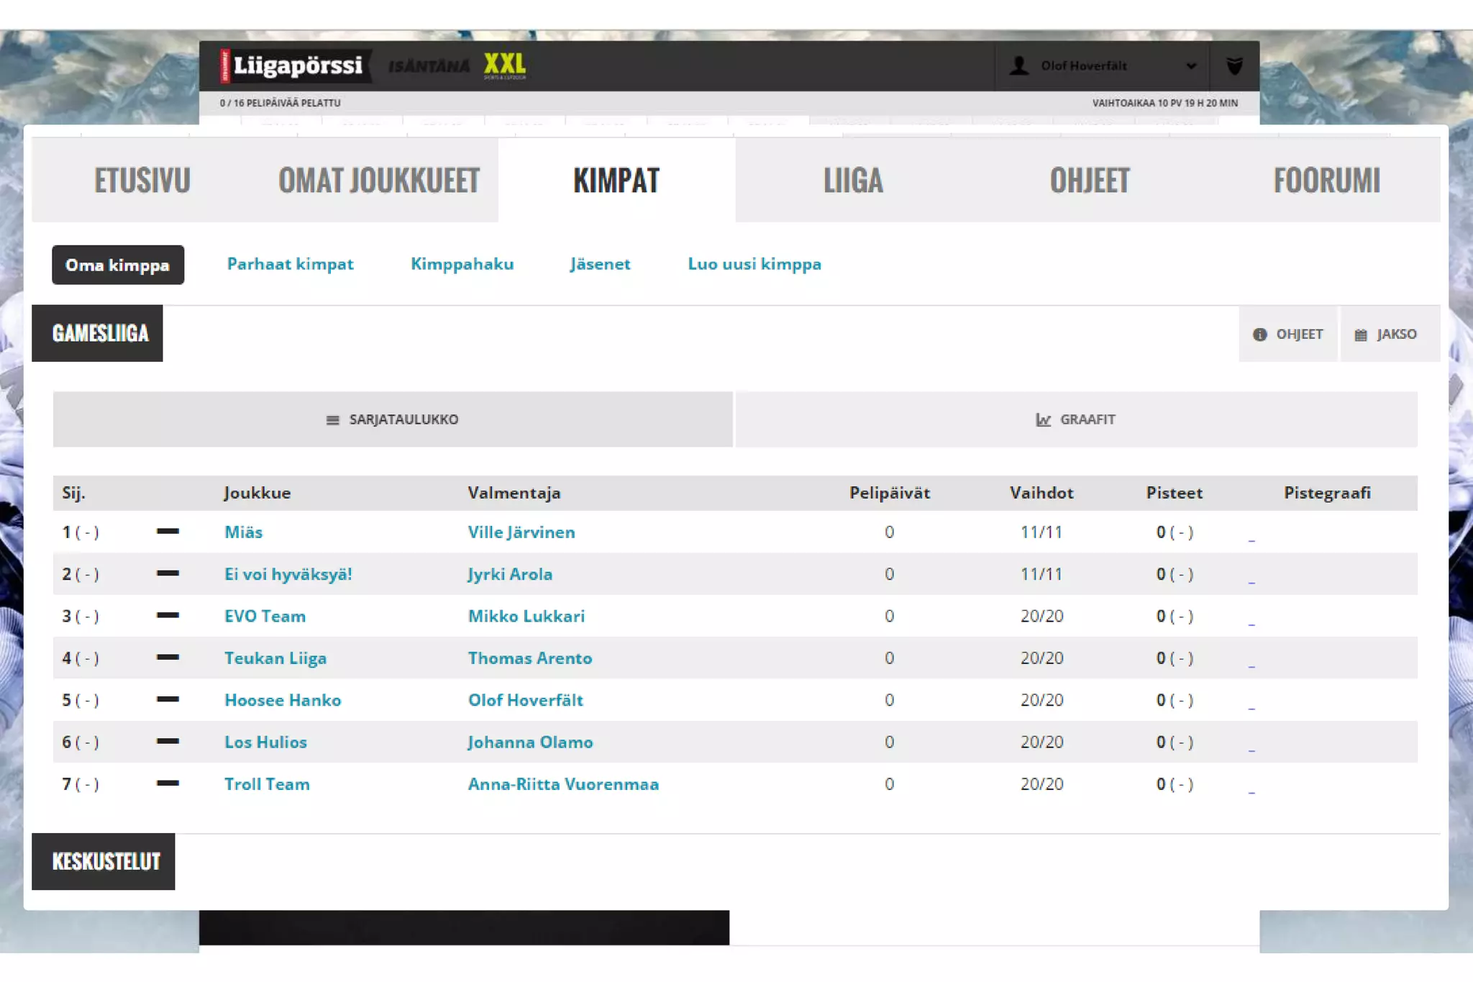Click the SARJATAULUKKO list icon
Screen dimensions: 1473x982
[332, 419]
